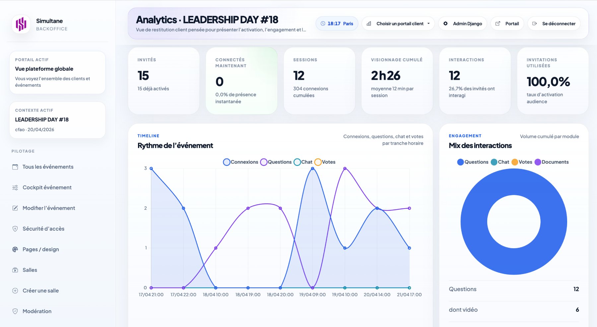Toggle the Connexions series in timeline legend
The width and height of the screenshot is (597, 327).
click(241, 162)
